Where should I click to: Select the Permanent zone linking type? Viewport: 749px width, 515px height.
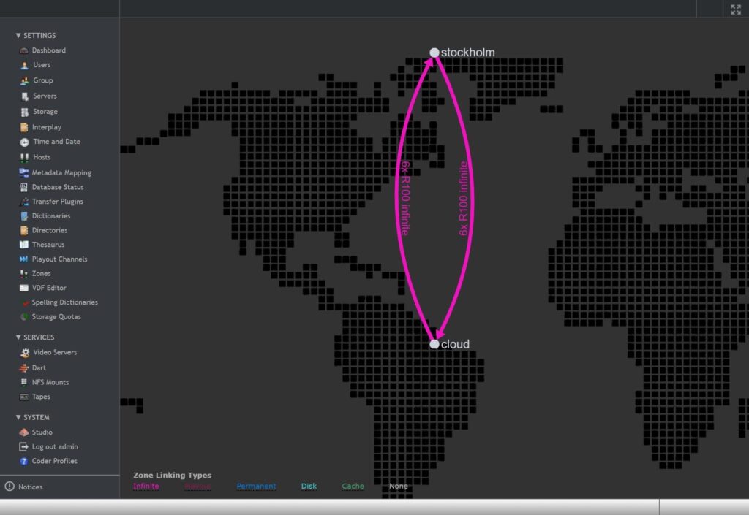[x=256, y=487]
